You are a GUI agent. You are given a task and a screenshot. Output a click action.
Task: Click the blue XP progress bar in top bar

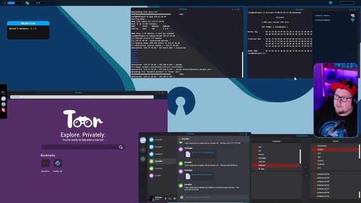15,3
